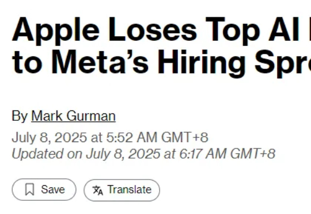
Task: Click the italic 'GMT+8' on updated line
Action: 253,154
